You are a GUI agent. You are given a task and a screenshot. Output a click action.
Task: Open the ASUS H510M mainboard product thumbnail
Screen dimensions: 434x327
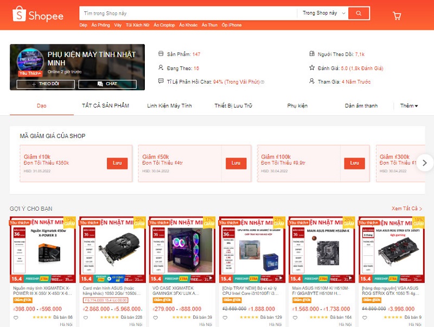tap(322, 249)
